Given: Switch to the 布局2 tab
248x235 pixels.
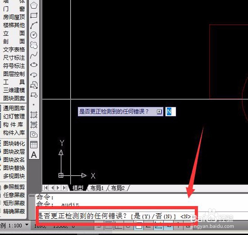Looking at the screenshot, I should (x=118, y=188).
